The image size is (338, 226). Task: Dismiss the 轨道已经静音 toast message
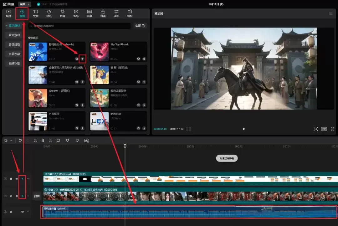[x=227, y=158]
